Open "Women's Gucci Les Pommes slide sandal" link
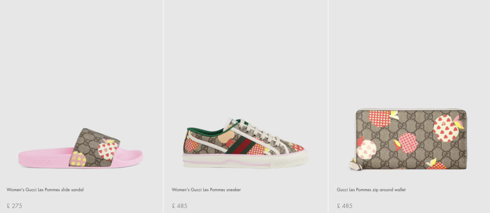The width and height of the screenshot is (490, 213). (x=45, y=189)
